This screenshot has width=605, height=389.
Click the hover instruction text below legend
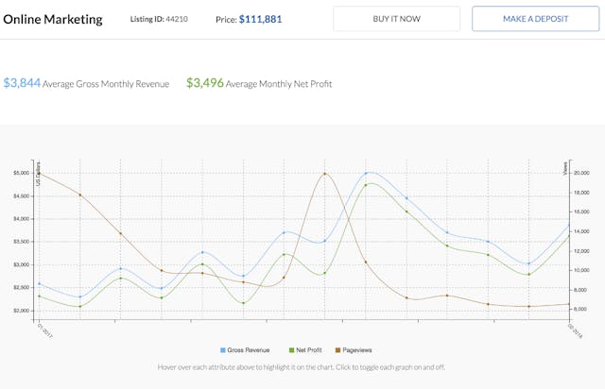(302, 367)
